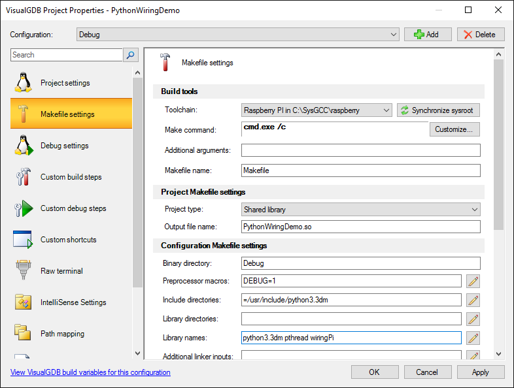This screenshot has width=514, height=388.
Task: Select Makefile settings page
Action: coord(71,114)
